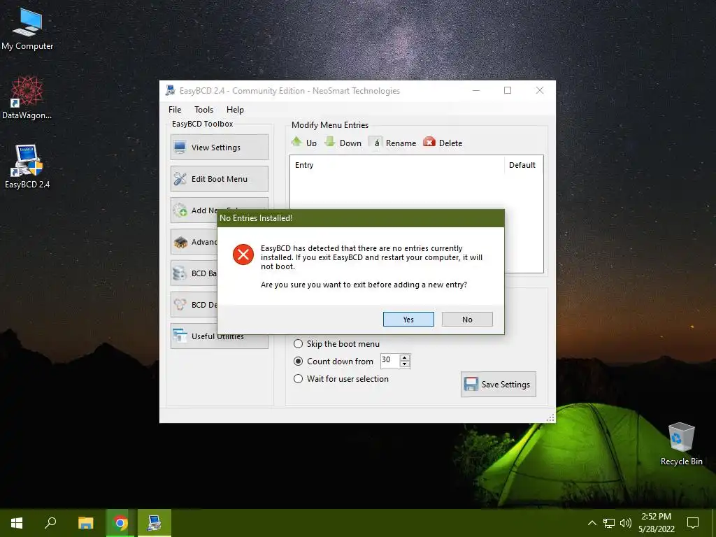Click the No Entries Installed dialog title
Viewport: 716px width, 537px height.
(x=256, y=218)
